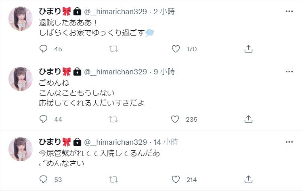Reply to the ごめんね tweet
This screenshot has width=302, height=192.
point(44,119)
